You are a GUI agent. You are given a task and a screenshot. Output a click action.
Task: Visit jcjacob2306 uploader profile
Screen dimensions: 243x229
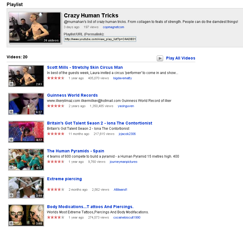127,134
